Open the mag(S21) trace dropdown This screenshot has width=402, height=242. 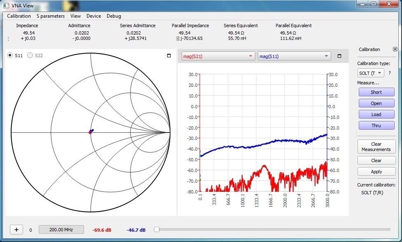218,56
